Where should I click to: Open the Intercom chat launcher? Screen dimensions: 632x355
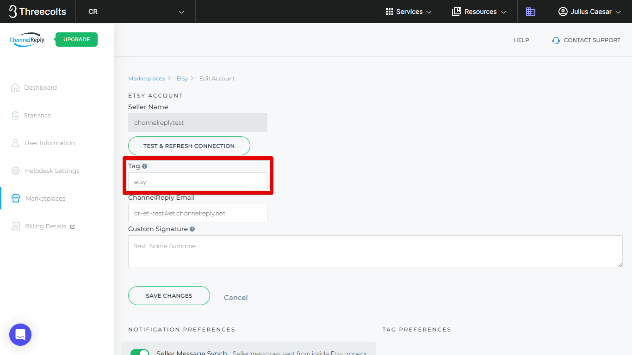pos(20,335)
